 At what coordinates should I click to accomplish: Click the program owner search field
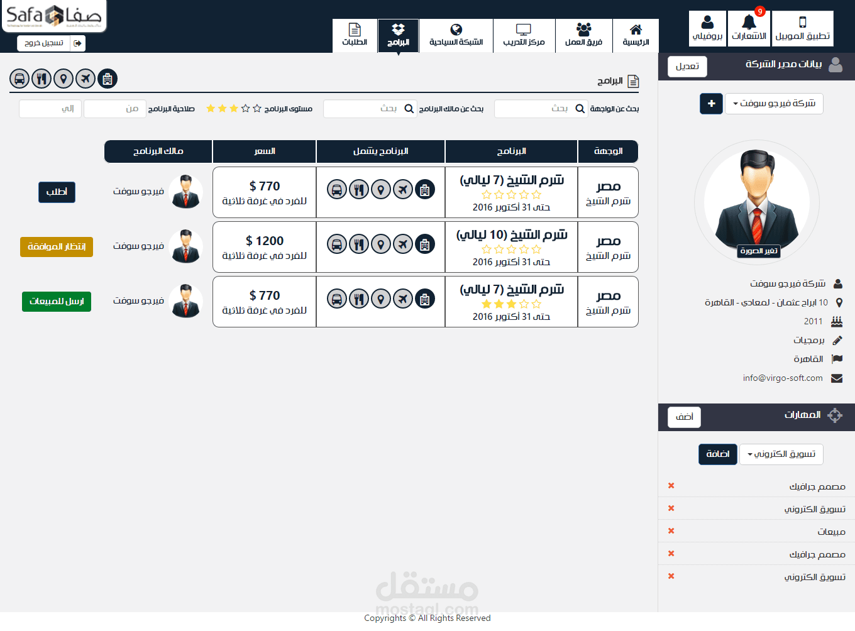[371, 108]
